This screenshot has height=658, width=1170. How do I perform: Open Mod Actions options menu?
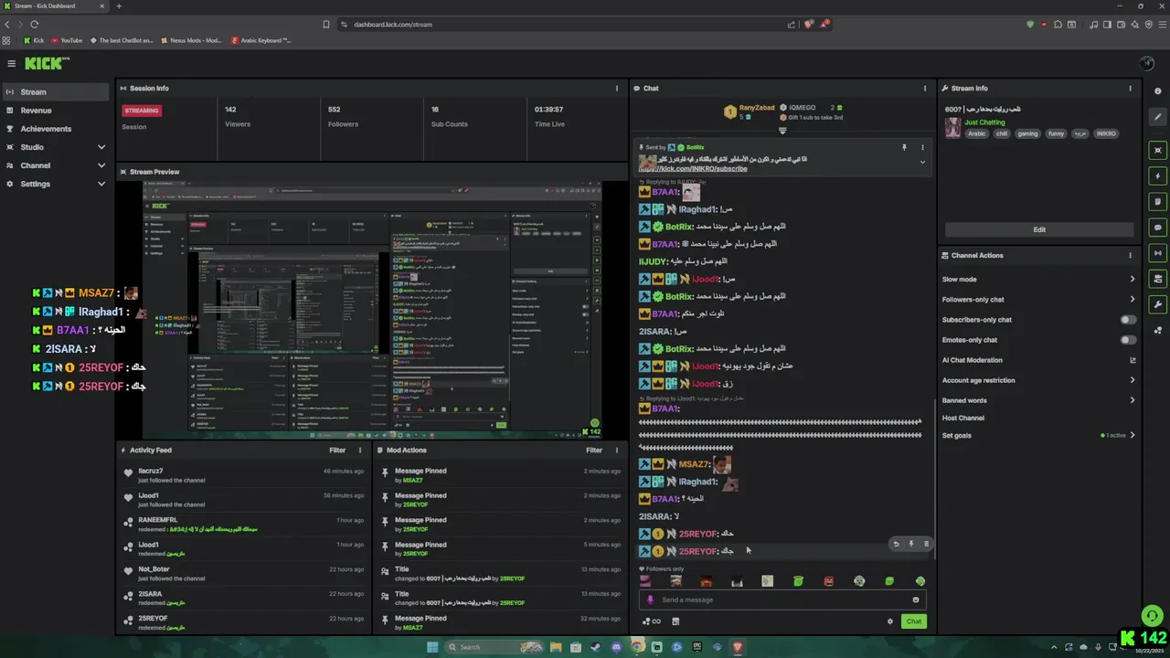coord(617,450)
